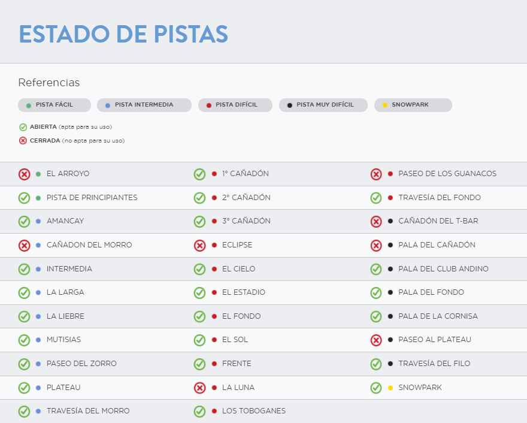
Task: Click the closed status icon for El Arroyo
Action: pos(24,174)
